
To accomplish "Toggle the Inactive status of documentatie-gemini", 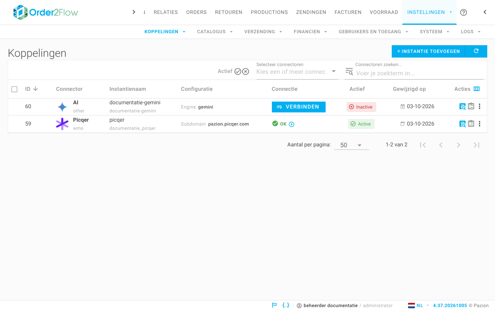I will (x=361, y=107).
